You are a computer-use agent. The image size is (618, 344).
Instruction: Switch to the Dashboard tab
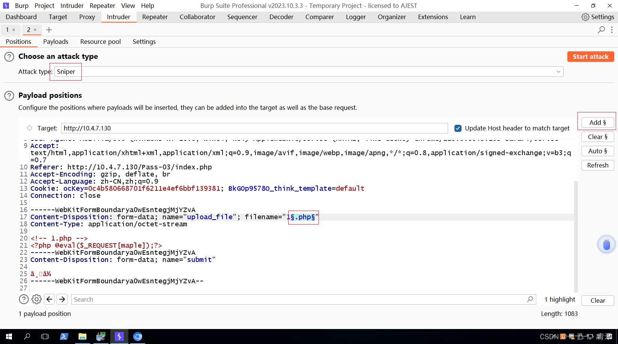[21, 17]
